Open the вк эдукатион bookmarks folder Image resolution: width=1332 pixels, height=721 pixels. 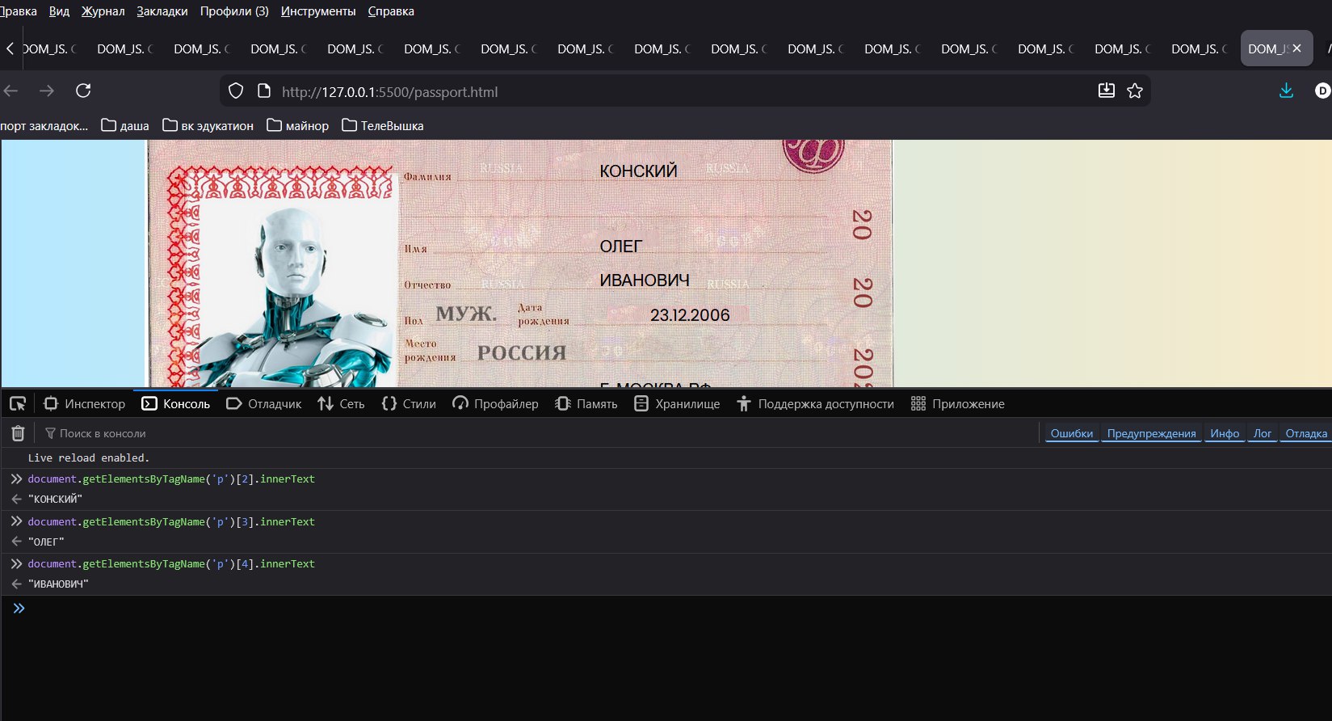tap(208, 125)
